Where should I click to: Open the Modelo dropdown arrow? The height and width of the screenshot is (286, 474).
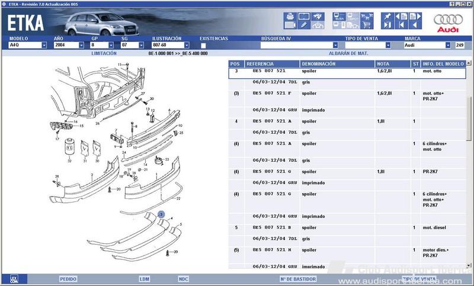[x=44, y=46]
